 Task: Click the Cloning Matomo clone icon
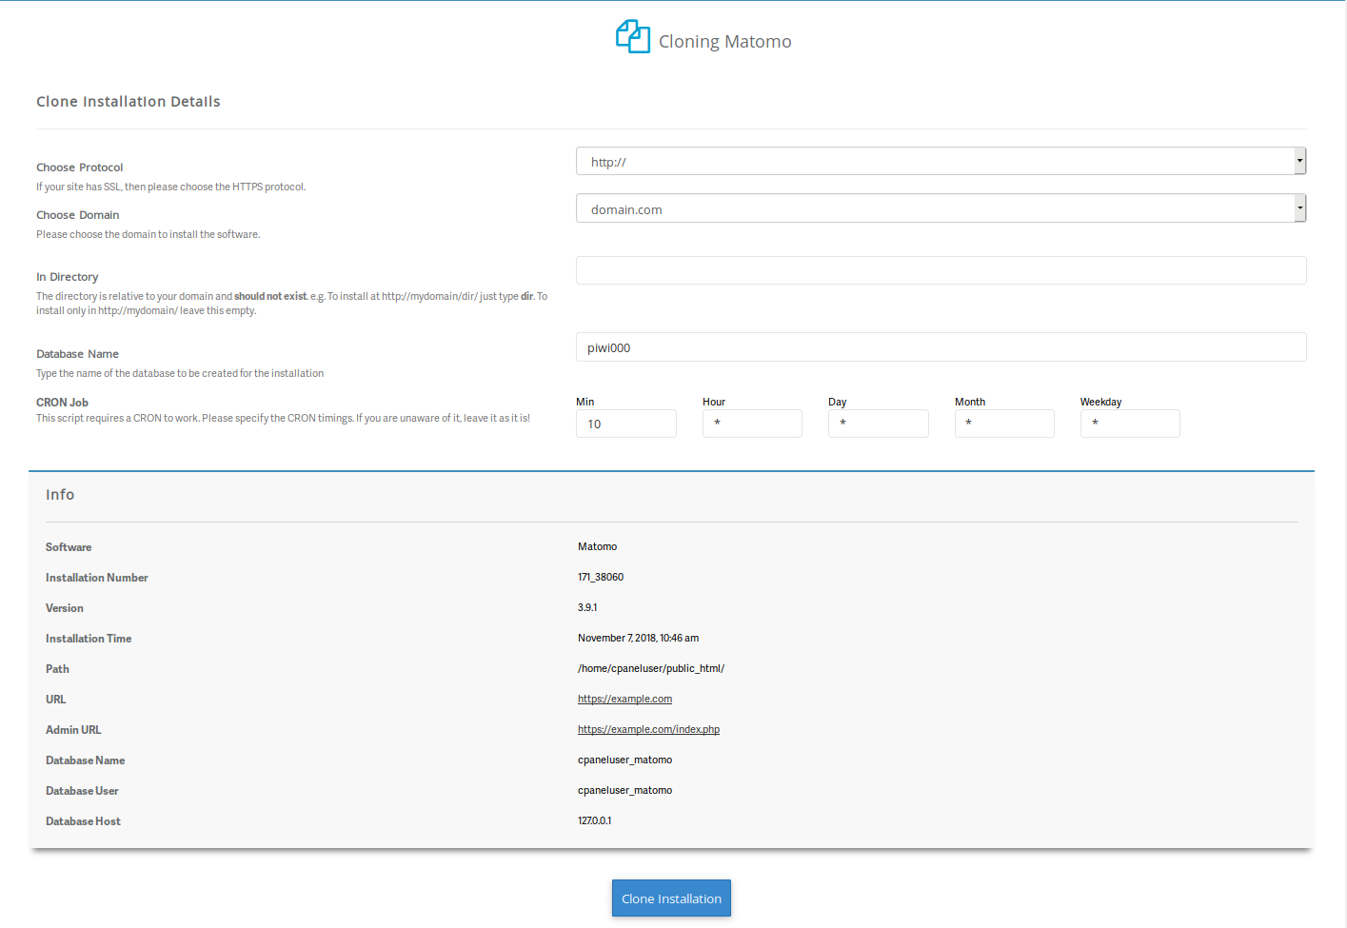point(633,37)
